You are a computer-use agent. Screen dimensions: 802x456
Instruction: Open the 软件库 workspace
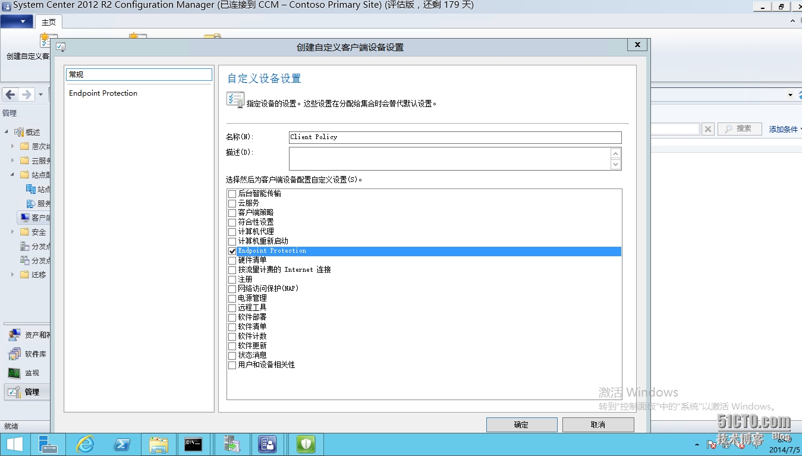tap(28, 354)
